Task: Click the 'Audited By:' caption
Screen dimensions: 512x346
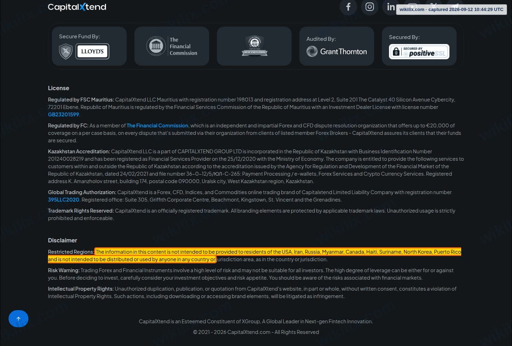Action: (321, 39)
